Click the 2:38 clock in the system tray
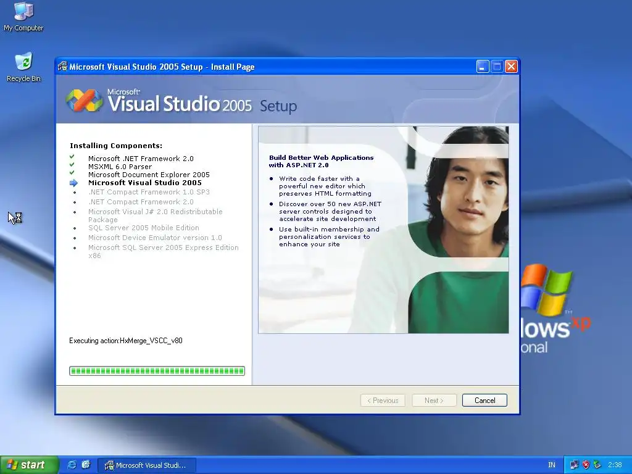The height and width of the screenshot is (474, 632). 615,465
